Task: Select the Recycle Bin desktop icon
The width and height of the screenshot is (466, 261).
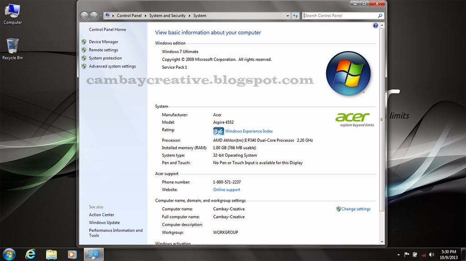Action: 12,49
